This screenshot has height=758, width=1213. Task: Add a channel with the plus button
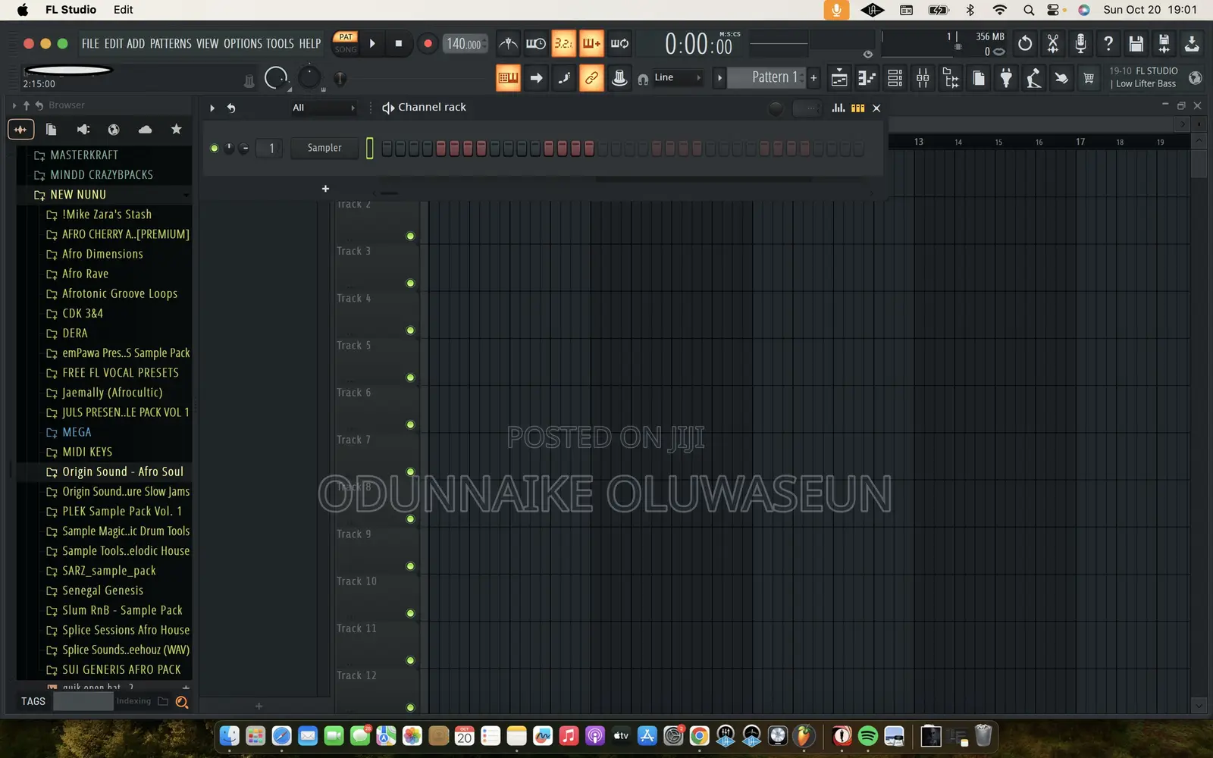point(325,188)
